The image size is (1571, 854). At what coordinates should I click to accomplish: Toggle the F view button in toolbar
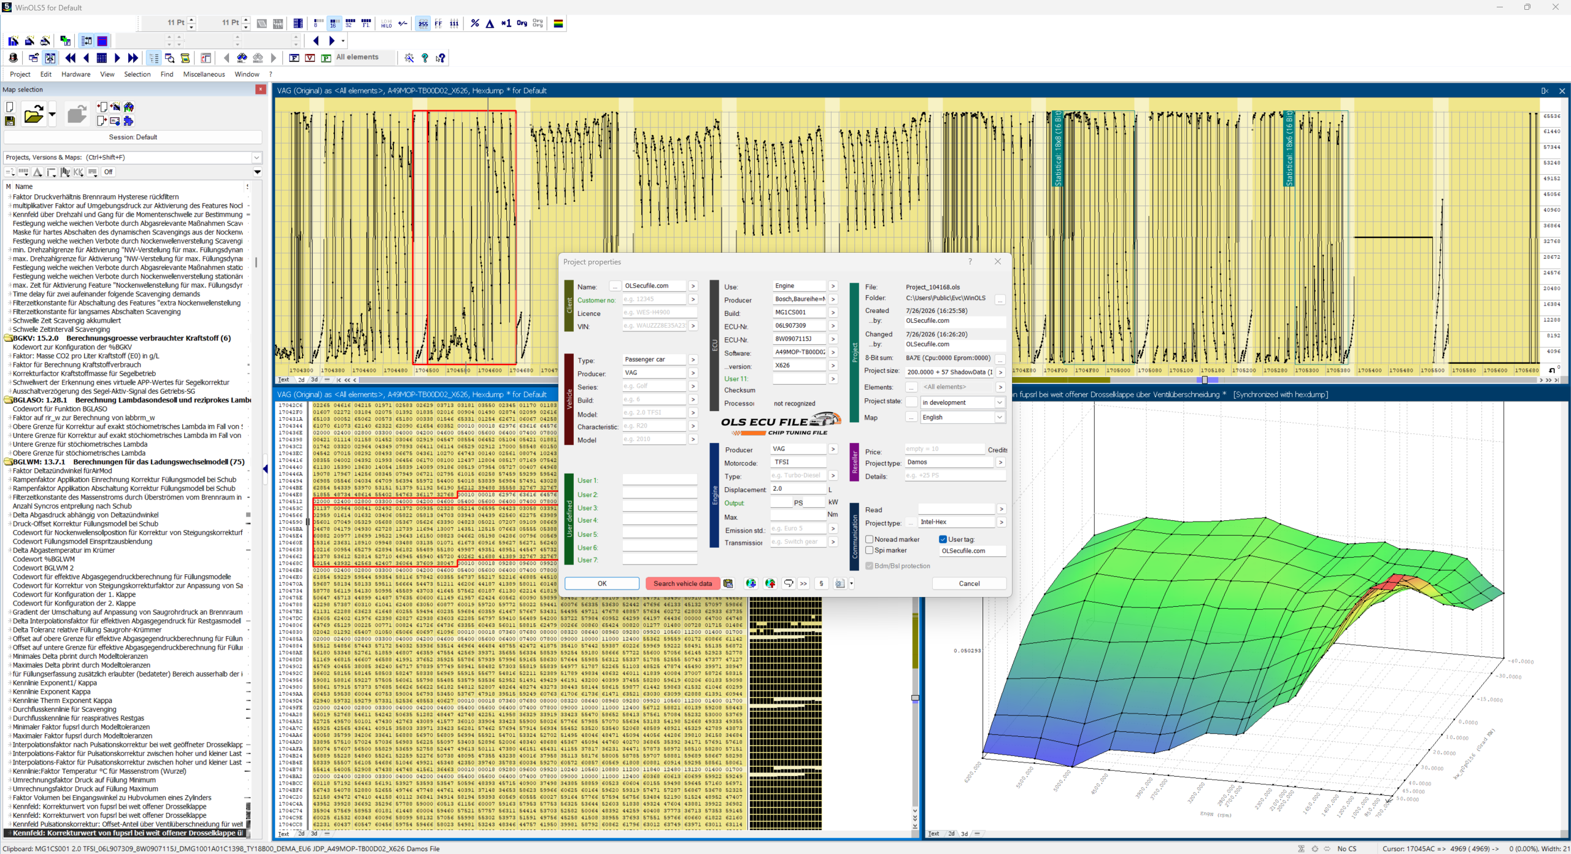(294, 58)
